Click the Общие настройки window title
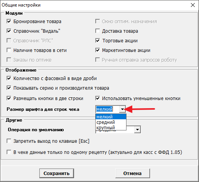 click(x=21, y=5)
